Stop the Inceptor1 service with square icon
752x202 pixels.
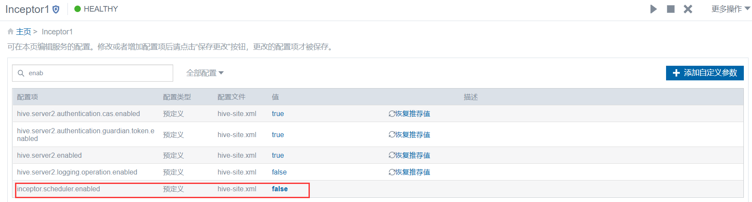pos(671,9)
